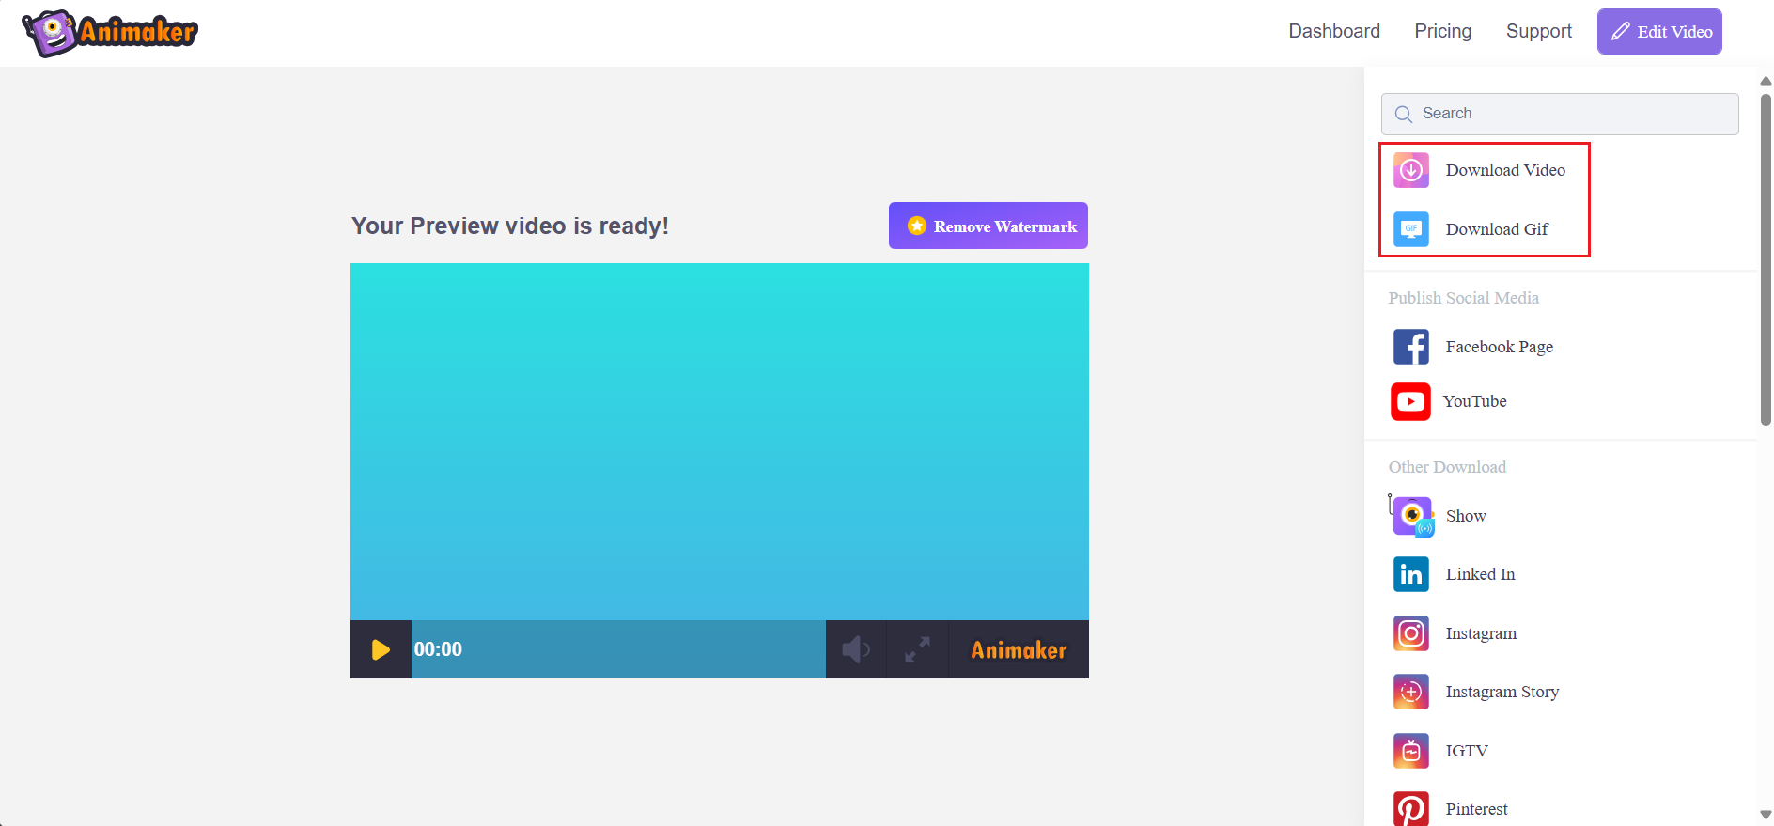This screenshot has height=826, width=1774.
Task: Select the Instagram label
Action: pos(1481,633)
